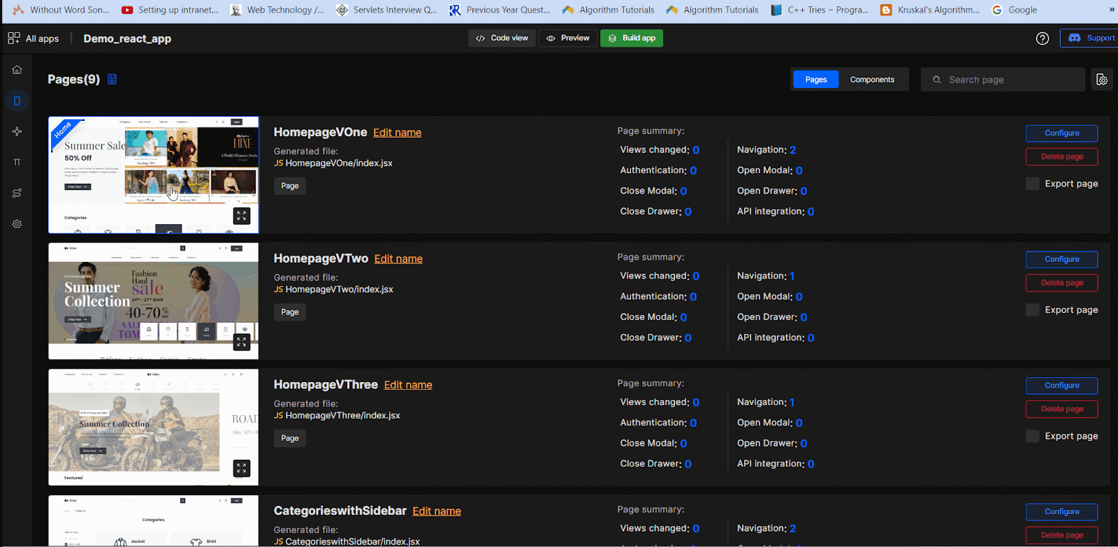Click the search magnifier icon
1118x547 pixels.
(x=936, y=80)
